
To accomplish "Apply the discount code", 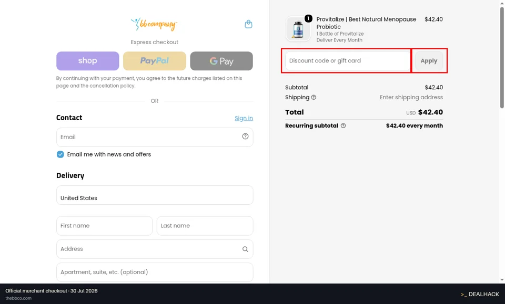I will (x=429, y=61).
